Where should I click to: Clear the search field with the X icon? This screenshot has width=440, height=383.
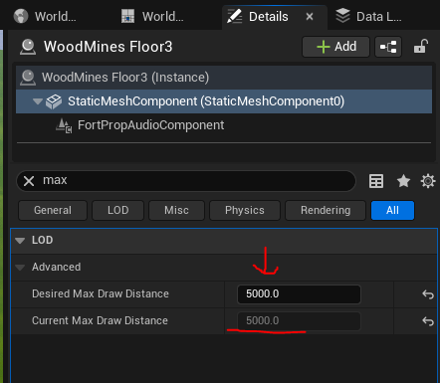(29, 181)
